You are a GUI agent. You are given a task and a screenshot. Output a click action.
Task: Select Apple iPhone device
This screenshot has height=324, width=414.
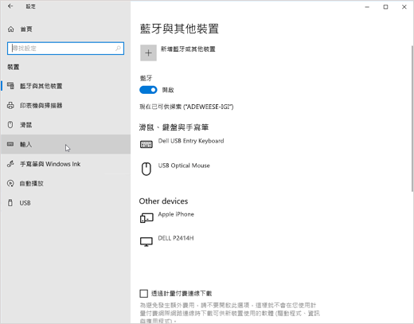176,214
